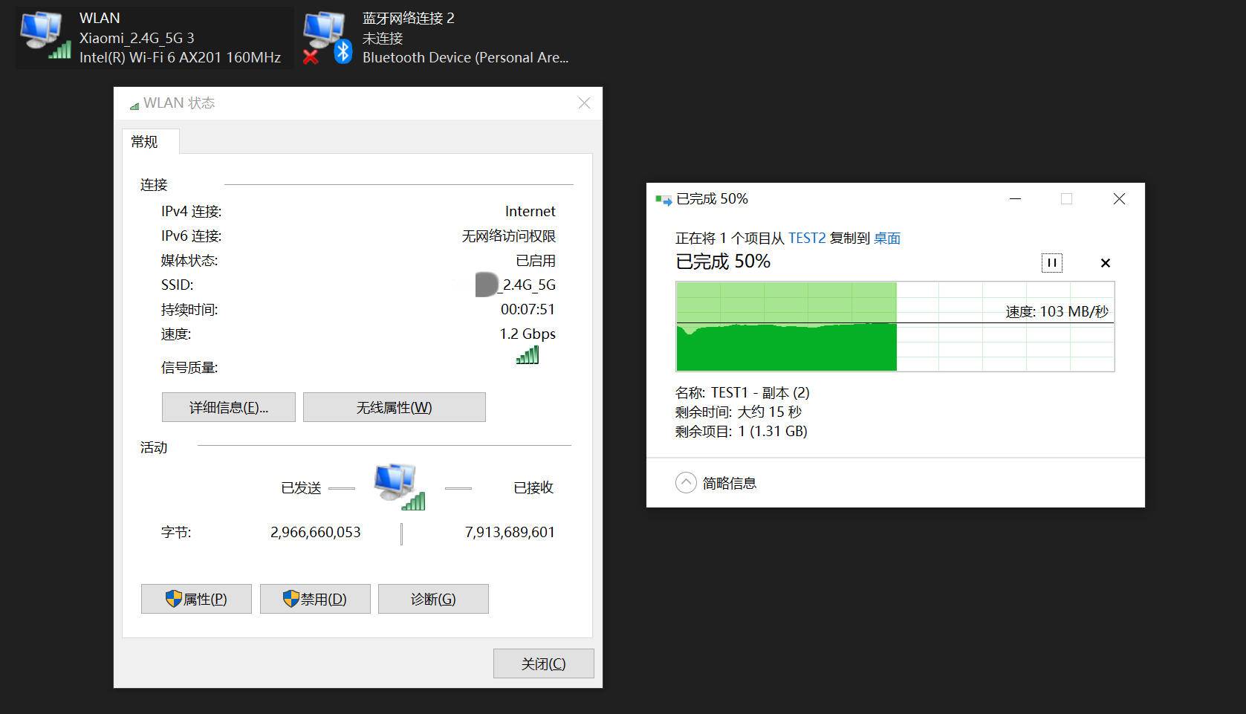The image size is (1246, 714).
Task: Cancel the in-progress copy of TEST1
Action: coord(1105,262)
